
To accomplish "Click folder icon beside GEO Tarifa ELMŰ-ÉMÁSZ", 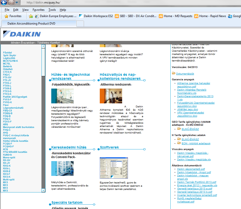I will [x=179, y=129].
